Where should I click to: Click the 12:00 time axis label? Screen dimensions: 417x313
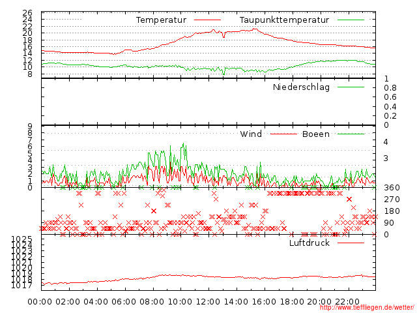point(208,302)
